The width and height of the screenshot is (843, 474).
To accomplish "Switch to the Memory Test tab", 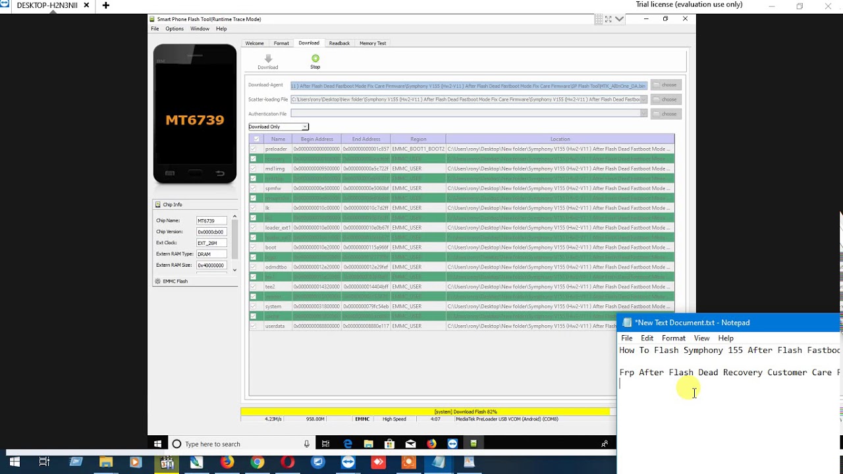I will click(373, 43).
